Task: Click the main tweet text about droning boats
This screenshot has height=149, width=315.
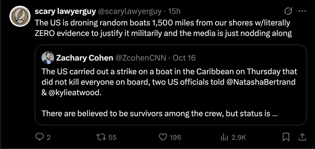Action: click(x=163, y=28)
